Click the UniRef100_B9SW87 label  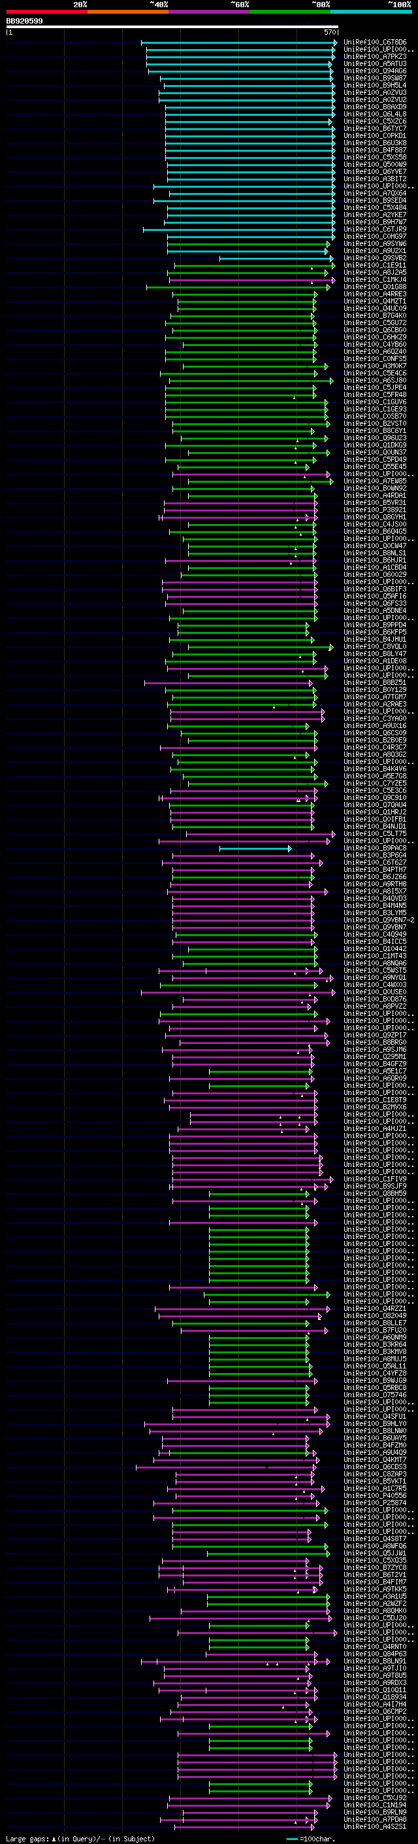click(x=374, y=78)
